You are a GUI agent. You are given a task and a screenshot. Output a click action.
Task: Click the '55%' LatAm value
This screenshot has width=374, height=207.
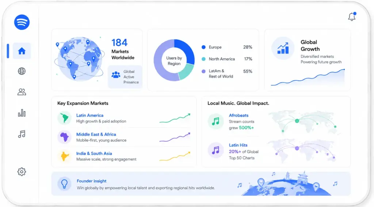[x=248, y=71]
